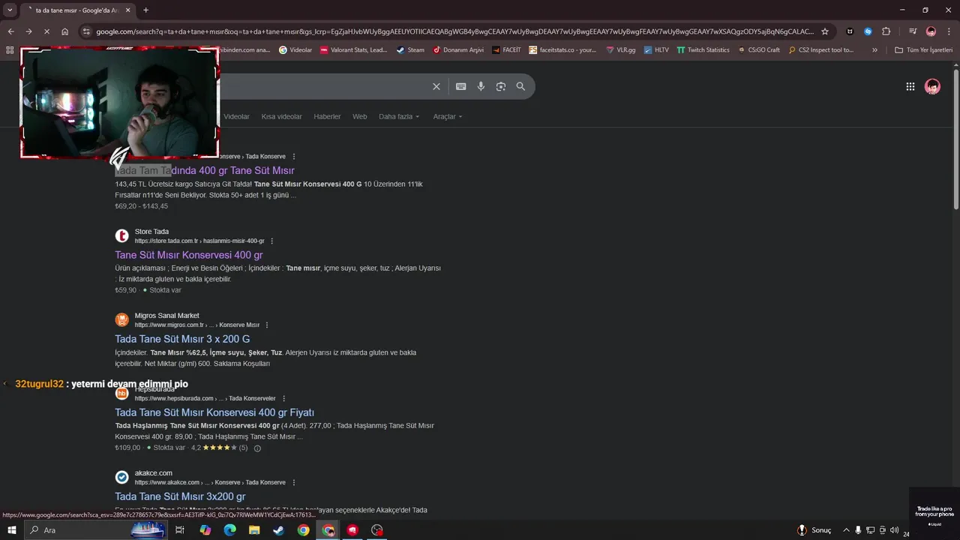Open the FACEIT bookmark
The height and width of the screenshot is (540, 960).
[x=506, y=50]
